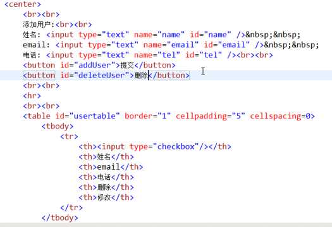The width and height of the screenshot is (332, 227).
Task: Click the opening <center> tag line
Action: click(23, 4)
